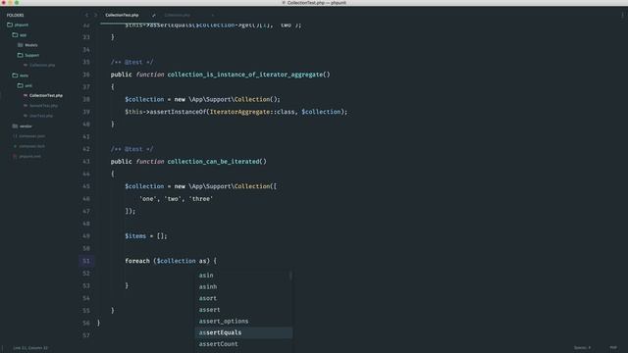Choose assertEquals from autocomplete list
The height and width of the screenshot is (353, 628).
[243, 332]
